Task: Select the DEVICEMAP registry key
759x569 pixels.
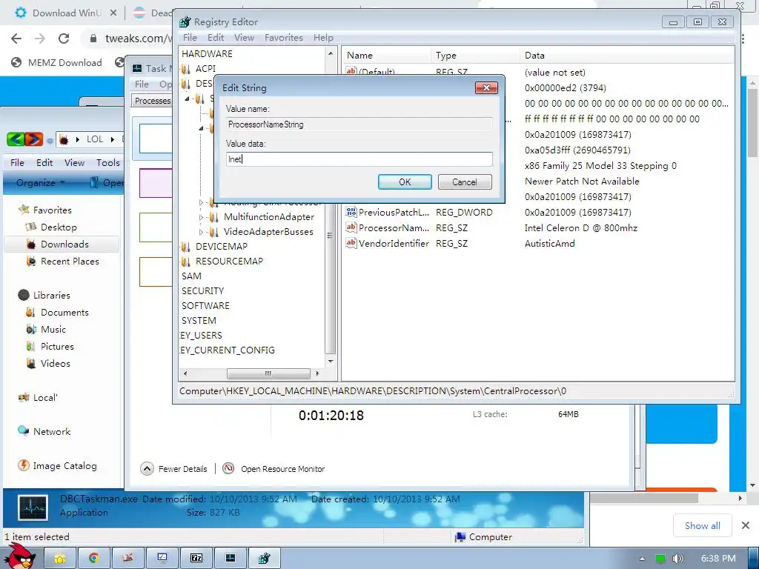Action: click(x=221, y=246)
